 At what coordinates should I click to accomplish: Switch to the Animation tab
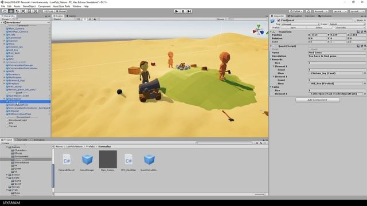[38, 140]
